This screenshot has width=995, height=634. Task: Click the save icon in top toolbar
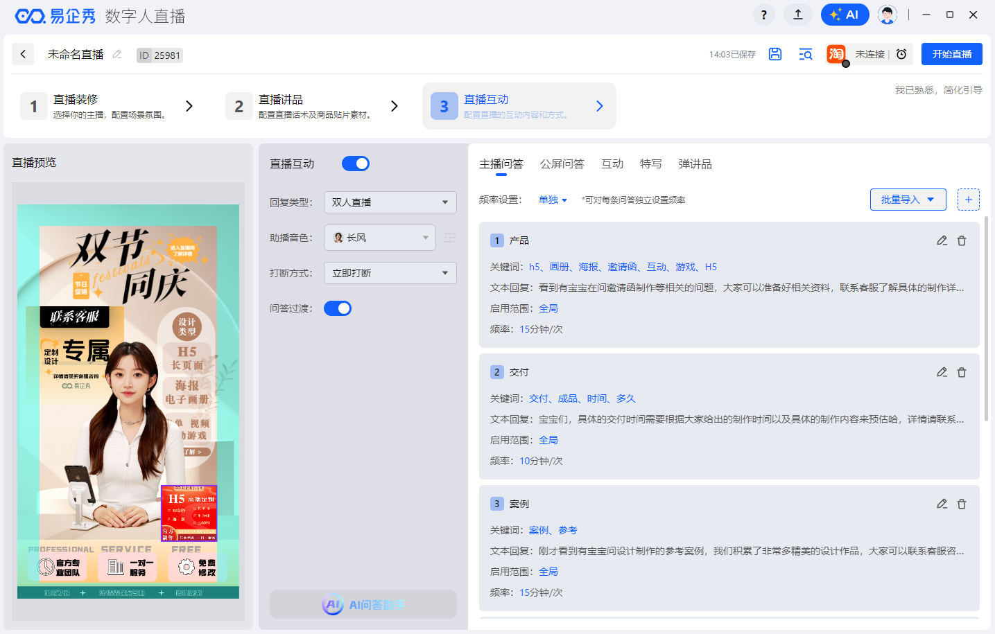pyautogui.click(x=775, y=54)
